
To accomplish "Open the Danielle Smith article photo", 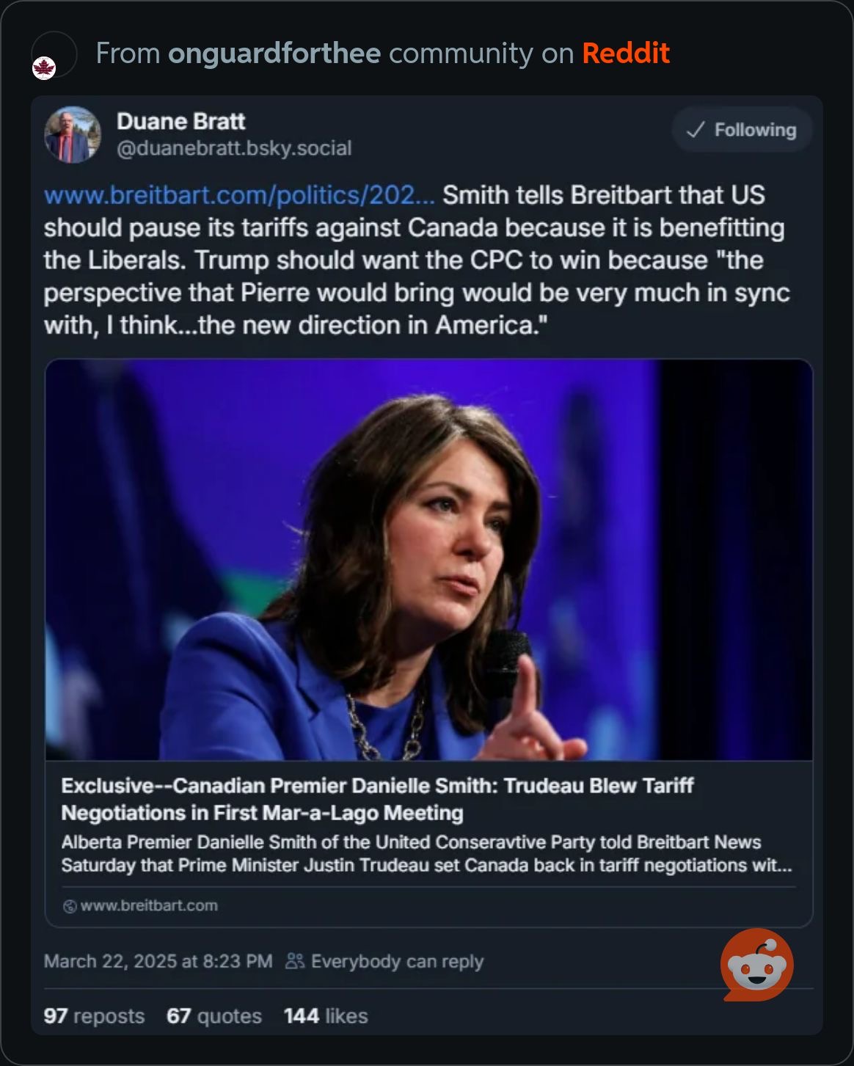I will pyautogui.click(x=428, y=559).
